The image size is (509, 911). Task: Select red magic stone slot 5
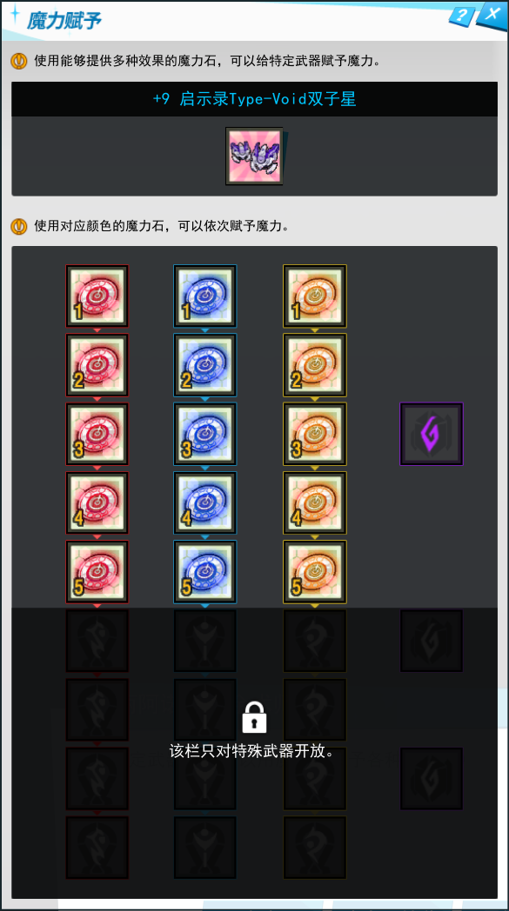[97, 572]
